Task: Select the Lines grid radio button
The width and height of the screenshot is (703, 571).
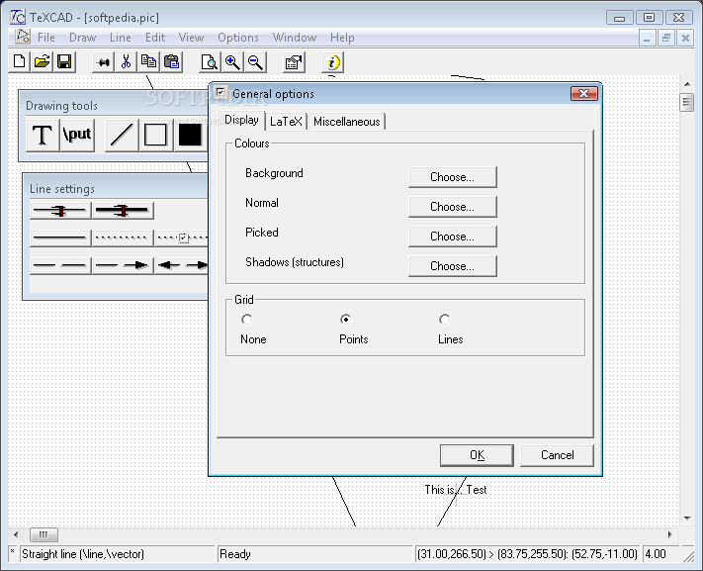Action: (x=444, y=320)
